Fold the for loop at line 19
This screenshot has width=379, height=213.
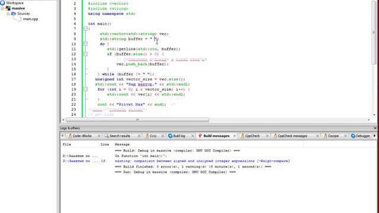pyautogui.click(x=85, y=89)
